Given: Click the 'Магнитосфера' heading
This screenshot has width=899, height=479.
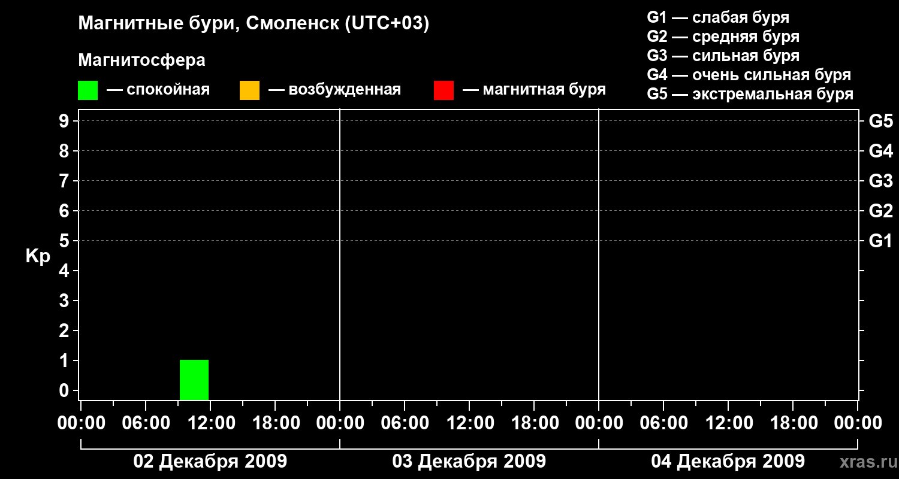Looking at the screenshot, I should point(141,60).
